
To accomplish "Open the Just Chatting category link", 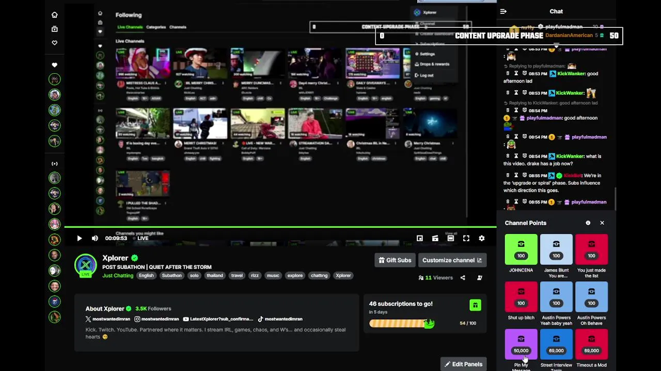I will tap(118, 276).
